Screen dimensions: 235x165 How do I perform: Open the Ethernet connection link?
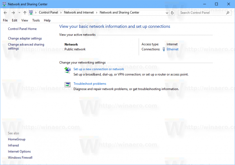coord(172,49)
